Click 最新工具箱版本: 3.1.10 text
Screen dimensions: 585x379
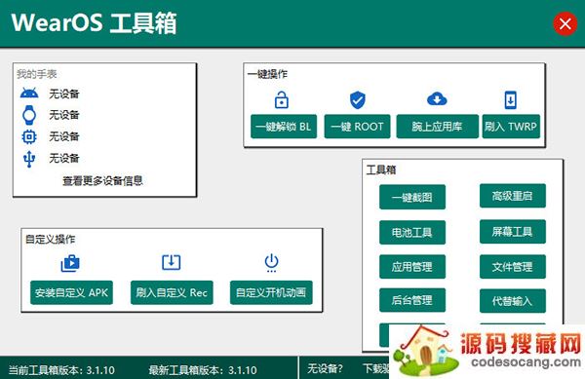point(203,370)
